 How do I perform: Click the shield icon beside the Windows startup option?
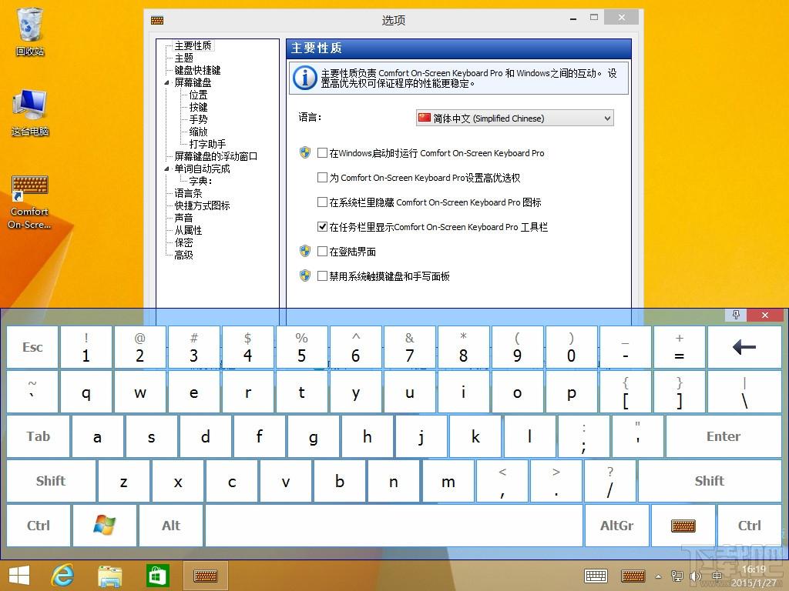(305, 153)
